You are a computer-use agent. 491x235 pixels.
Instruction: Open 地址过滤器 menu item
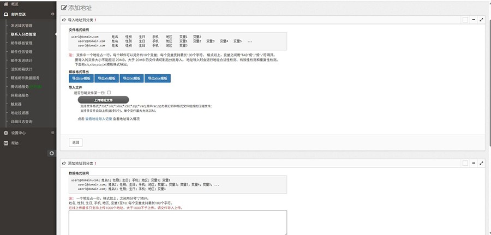tap(20, 113)
